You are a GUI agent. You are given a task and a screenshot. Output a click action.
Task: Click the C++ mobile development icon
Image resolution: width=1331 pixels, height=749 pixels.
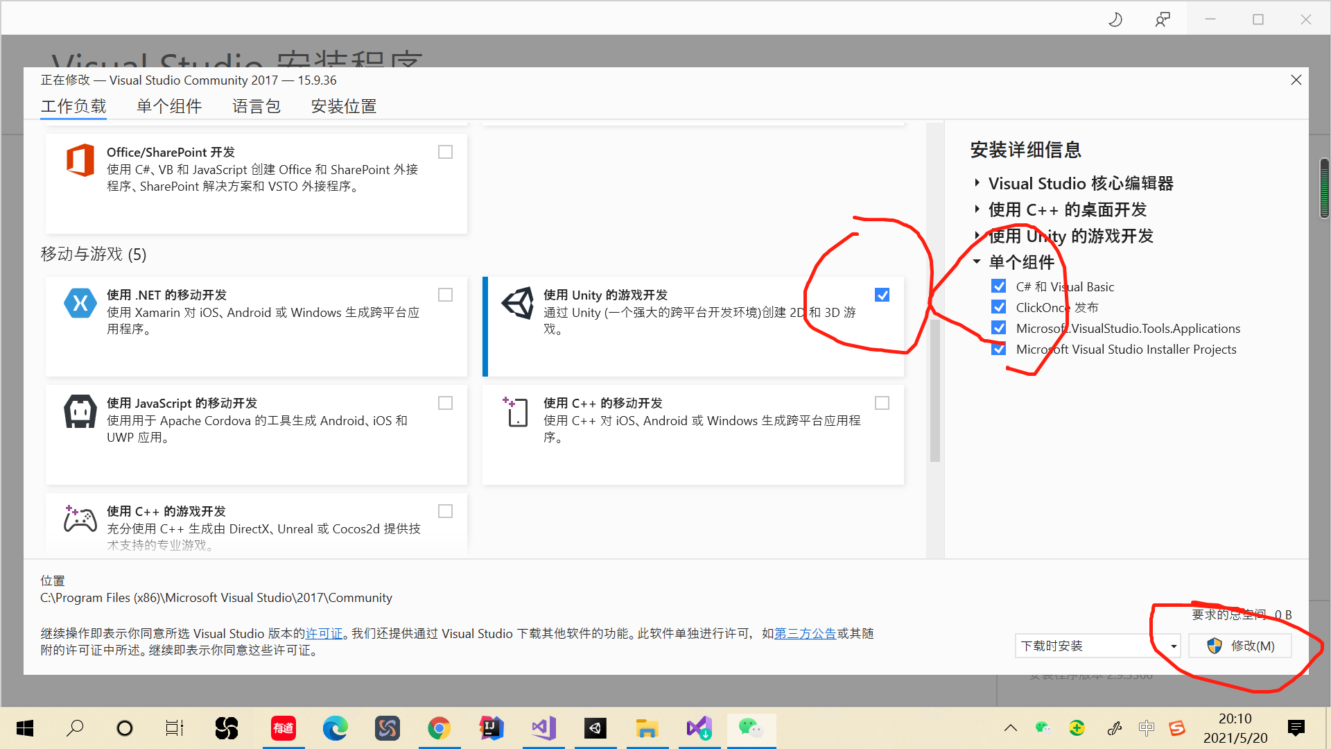(x=516, y=411)
